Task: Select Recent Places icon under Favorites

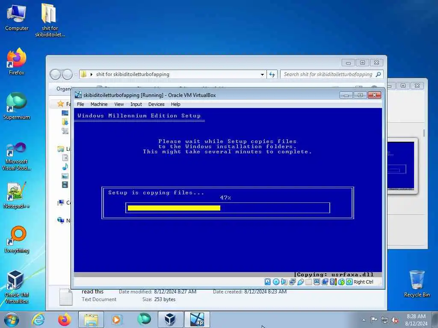Action: [65, 131]
